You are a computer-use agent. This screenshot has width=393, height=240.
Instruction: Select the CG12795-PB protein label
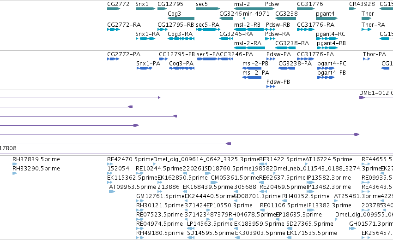177,54
